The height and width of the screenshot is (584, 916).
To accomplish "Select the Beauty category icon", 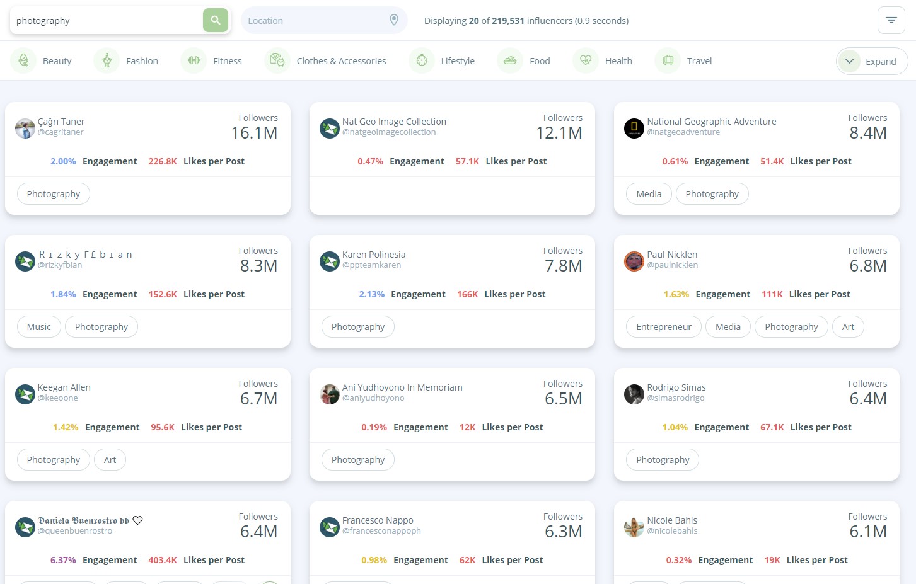I will pos(23,60).
